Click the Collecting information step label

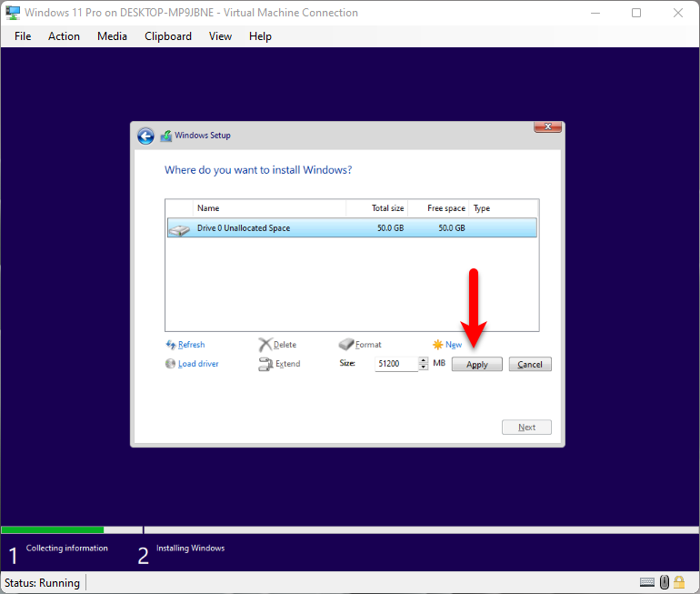pos(67,548)
